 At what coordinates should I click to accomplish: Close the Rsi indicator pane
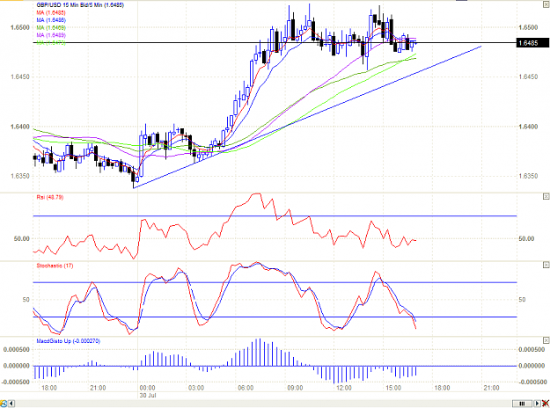pos(546,197)
